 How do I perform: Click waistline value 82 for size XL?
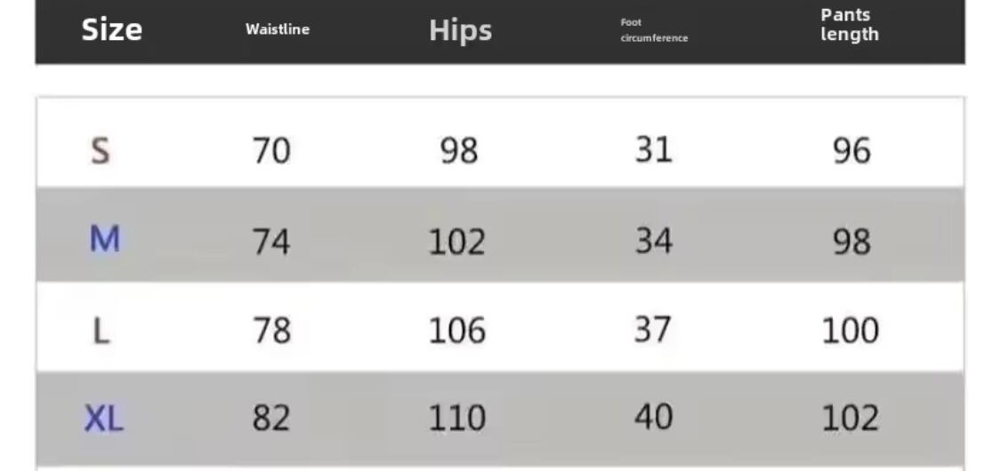tap(270, 418)
